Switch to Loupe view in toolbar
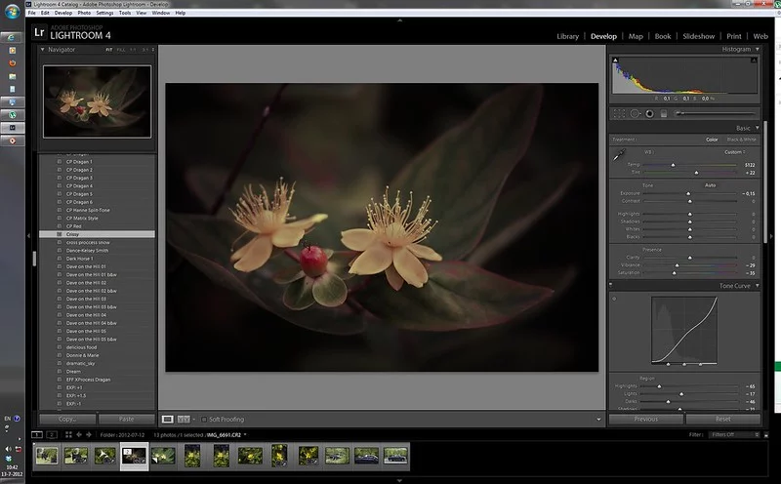781x484 pixels. click(x=168, y=419)
